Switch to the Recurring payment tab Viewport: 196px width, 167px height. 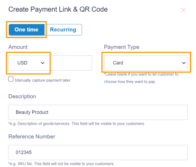click(x=63, y=30)
